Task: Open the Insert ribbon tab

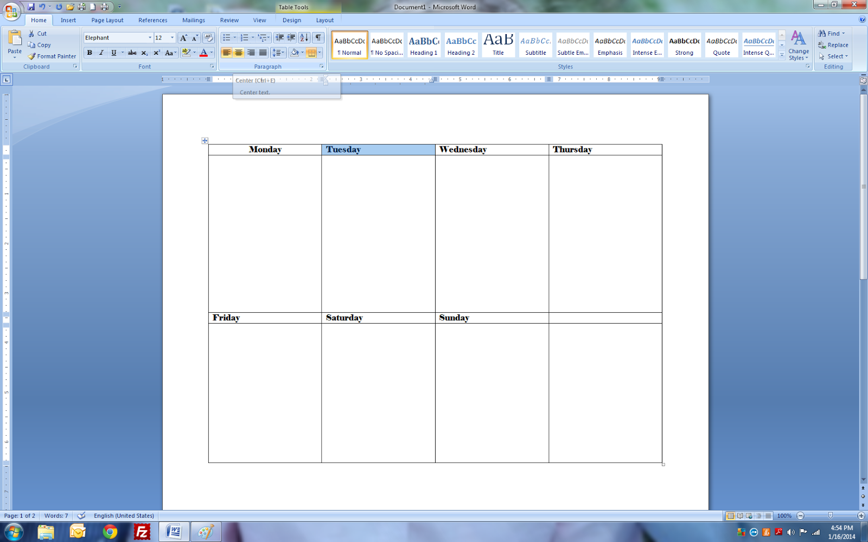Action: [x=68, y=21]
